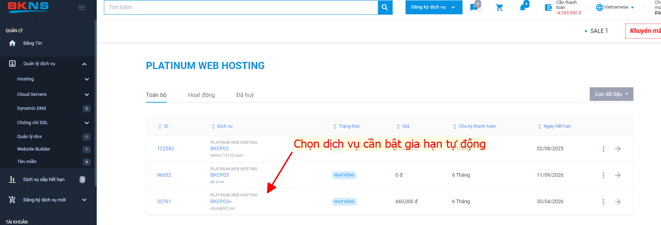
Task: Open the support message icon in header
Action: pyautogui.click(x=474, y=8)
